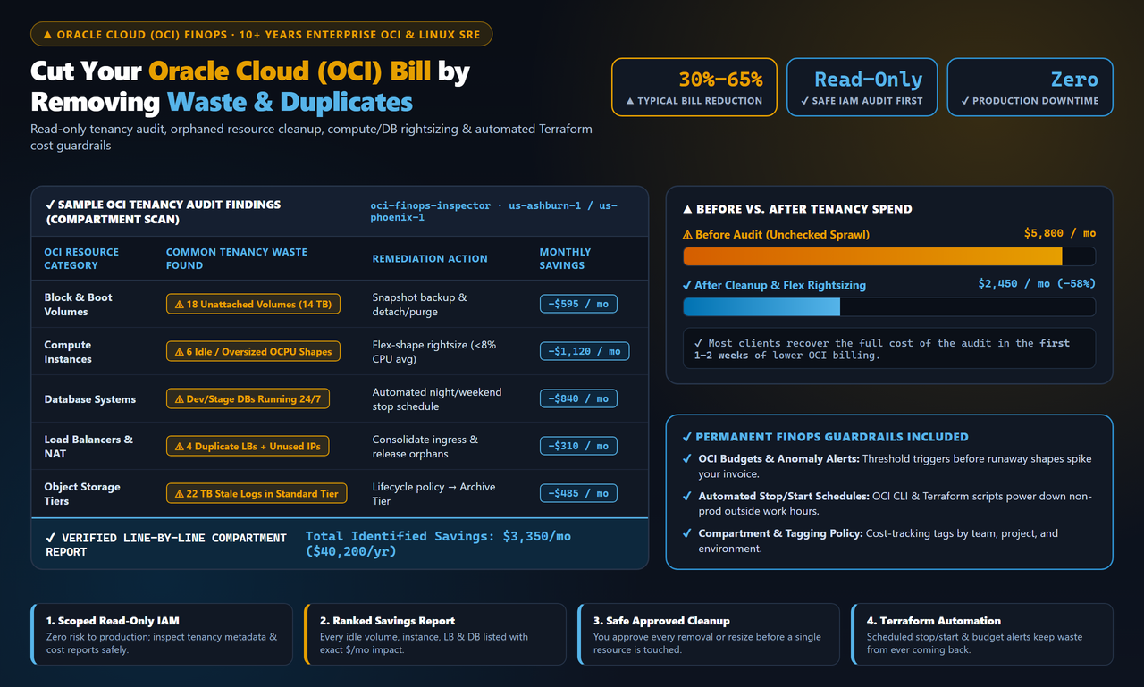Click the Snapshot backup & detach/purge action text
The image size is (1144, 687).
[420, 305]
